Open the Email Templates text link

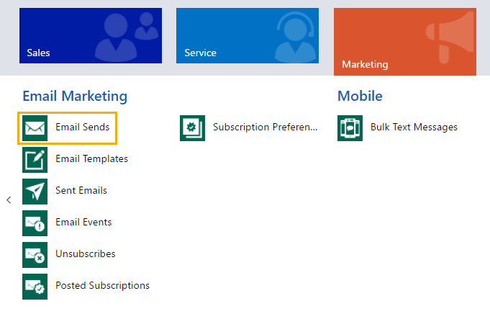point(91,159)
